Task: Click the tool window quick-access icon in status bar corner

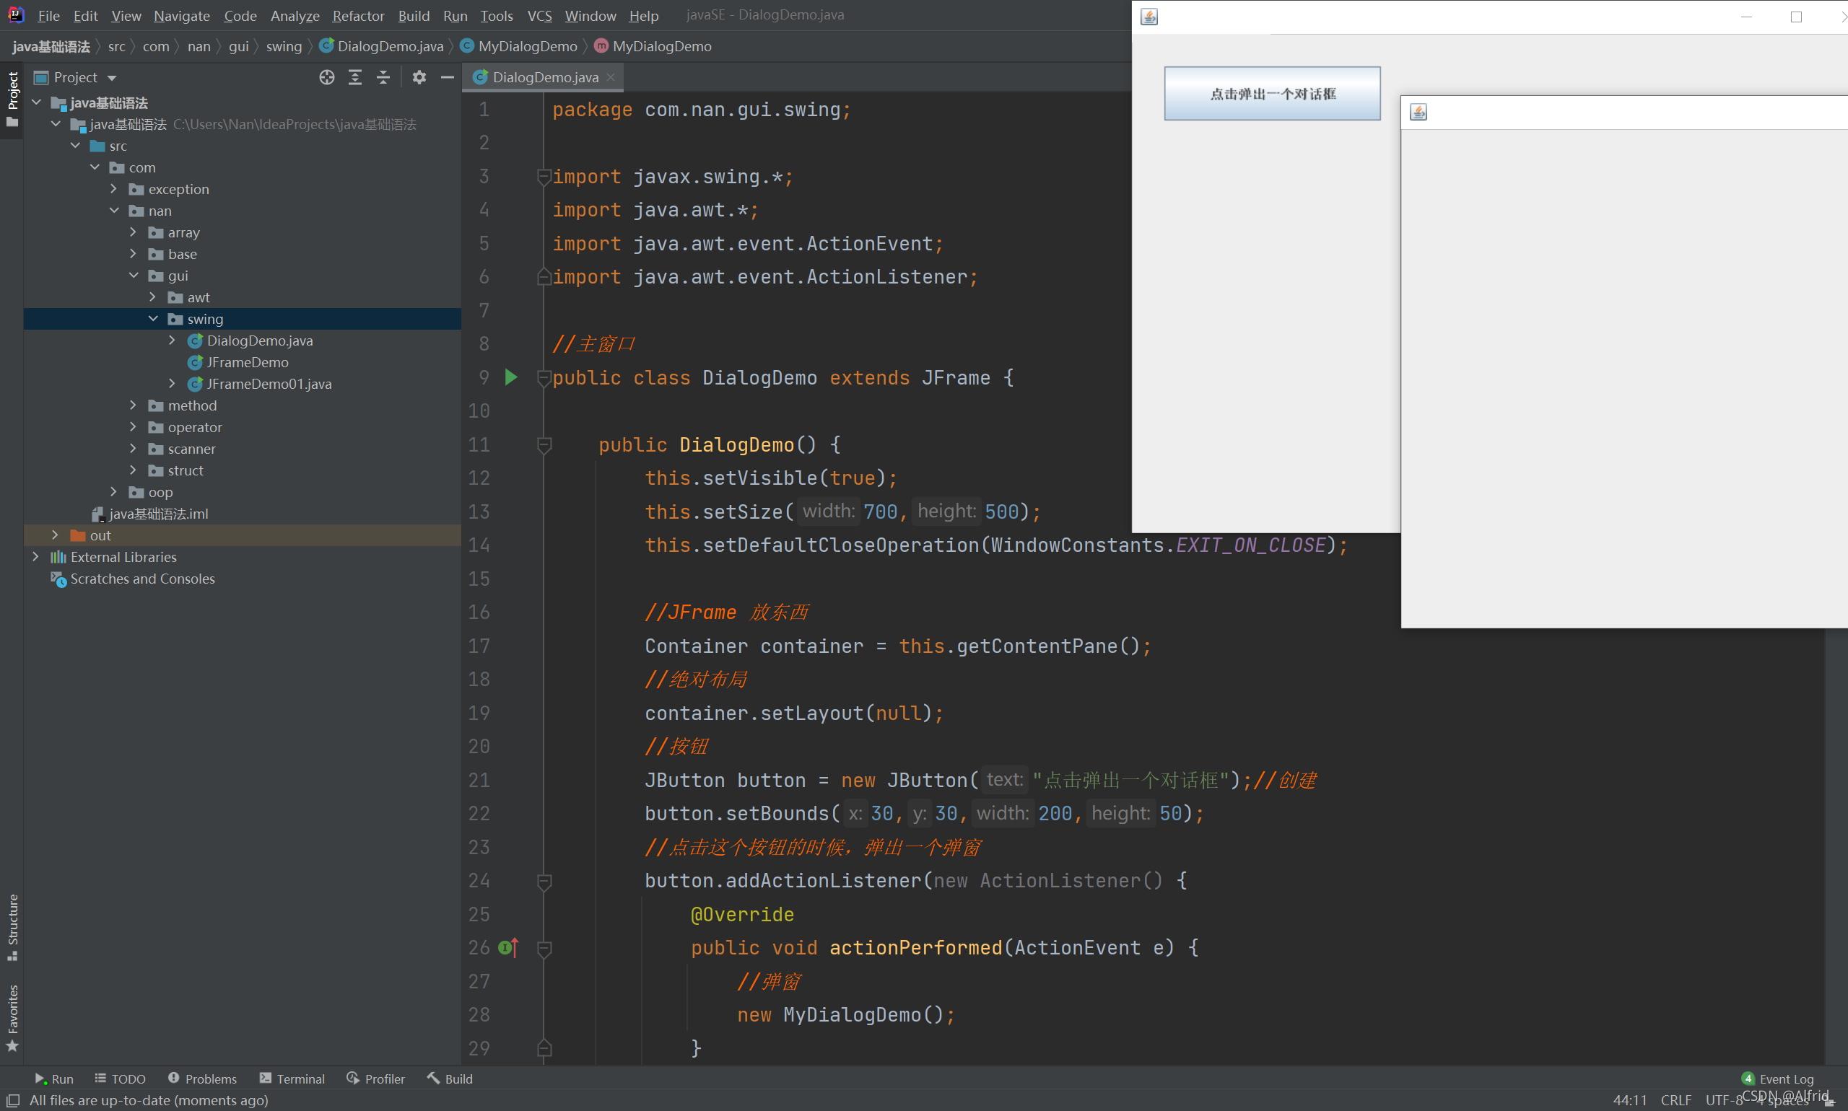Action: (x=13, y=1099)
